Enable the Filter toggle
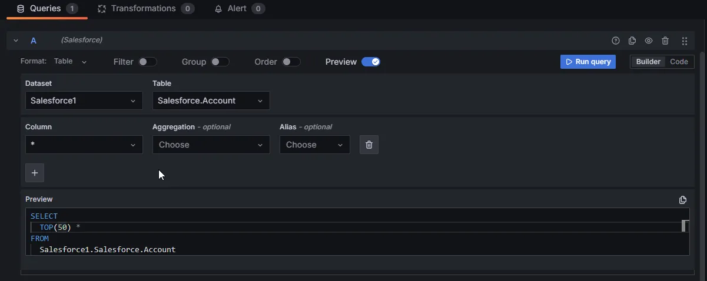 (147, 62)
